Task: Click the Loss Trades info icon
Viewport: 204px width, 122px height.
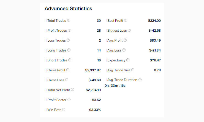Action: coord(68,40)
